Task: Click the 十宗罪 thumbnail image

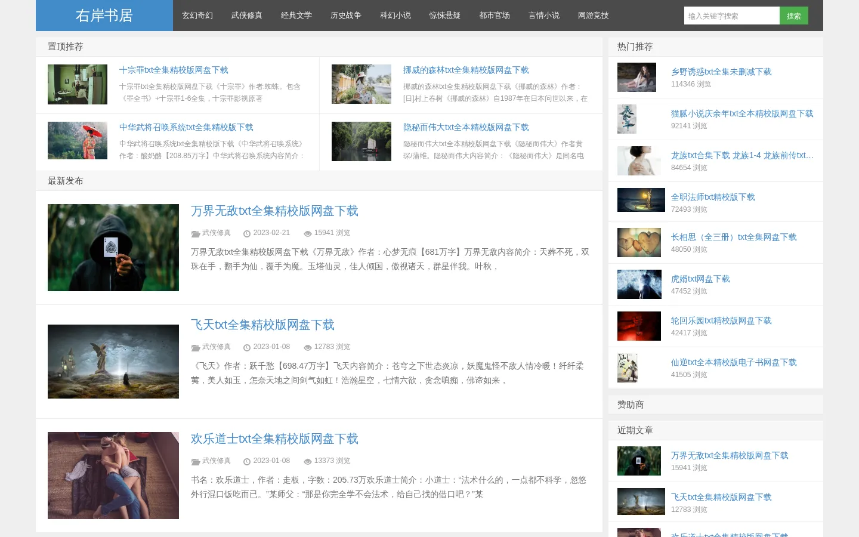Action: (78, 84)
